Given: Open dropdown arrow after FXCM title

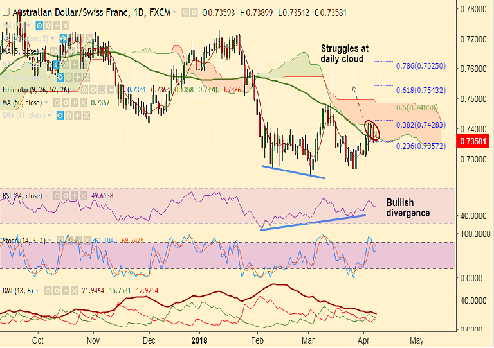Looking at the screenshot, I should (174, 13).
